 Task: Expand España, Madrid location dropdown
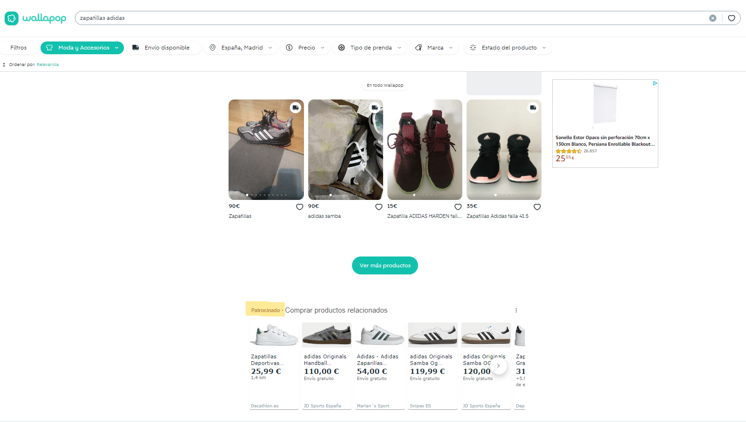pyautogui.click(x=240, y=48)
